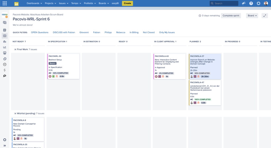Click the Search input field
271x148 pixels.
224,3
